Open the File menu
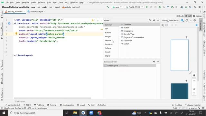This screenshot has height=116, width=206. coord(7,2)
